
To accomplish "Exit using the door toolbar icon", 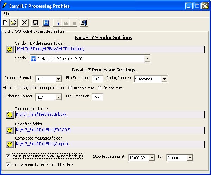I will 84,23.
